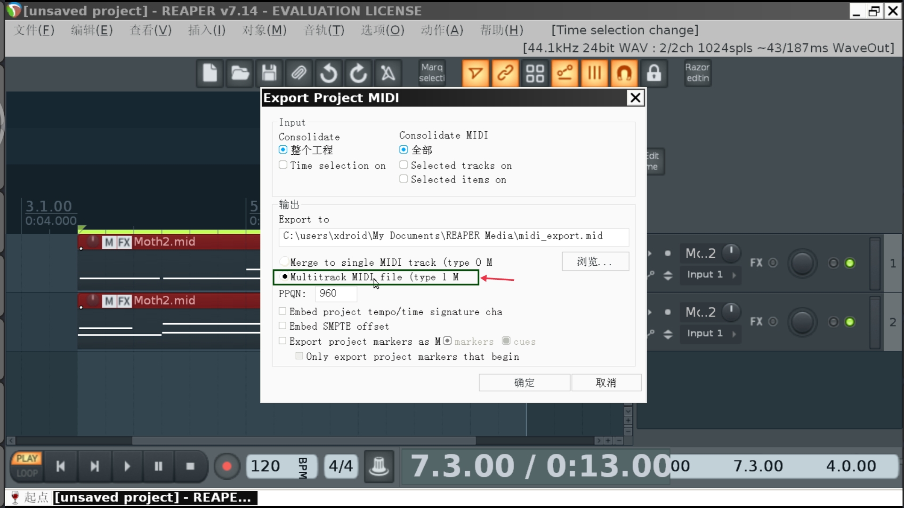Open the 动作(A) menu
This screenshot has height=508, width=904.
(442, 30)
